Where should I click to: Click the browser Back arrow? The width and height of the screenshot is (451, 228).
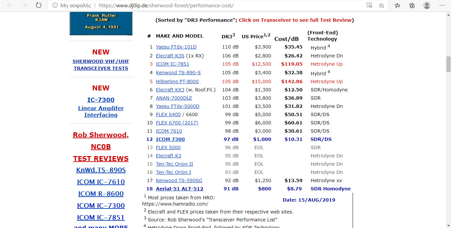click(10, 5)
